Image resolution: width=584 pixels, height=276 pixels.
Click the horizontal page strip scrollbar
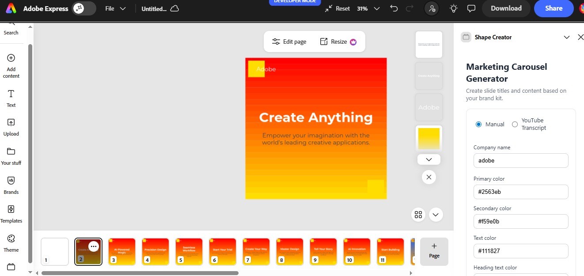140,273
